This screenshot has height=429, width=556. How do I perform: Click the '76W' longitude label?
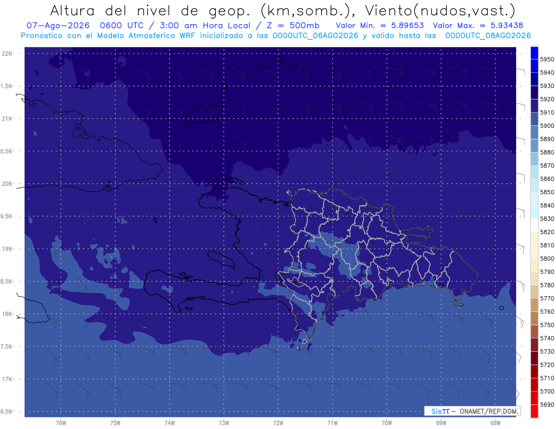coord(61,423)
